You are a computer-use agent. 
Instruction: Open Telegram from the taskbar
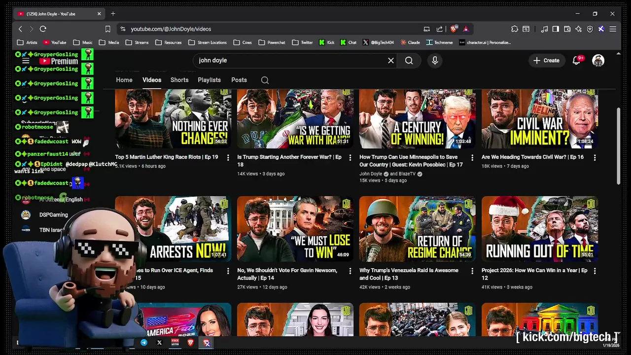coord(144,343)
